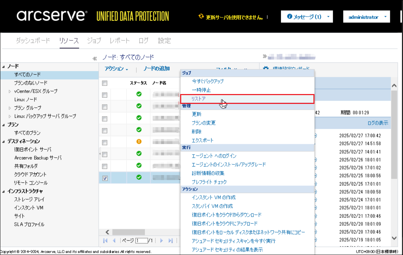The width and height of the screenshot is (403, 255).
Task: Check the sixth node row checkbox
Action: 105,154
